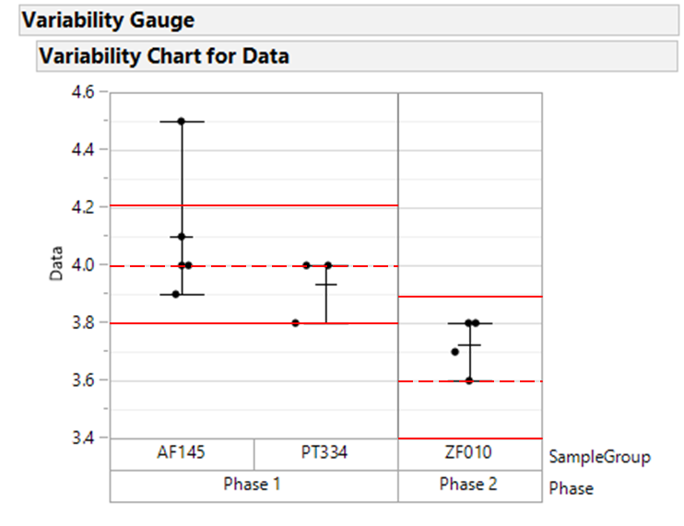684x526 pixels.
Task: Select the Phase 1 grouping cell
Action: pos(254,485)
